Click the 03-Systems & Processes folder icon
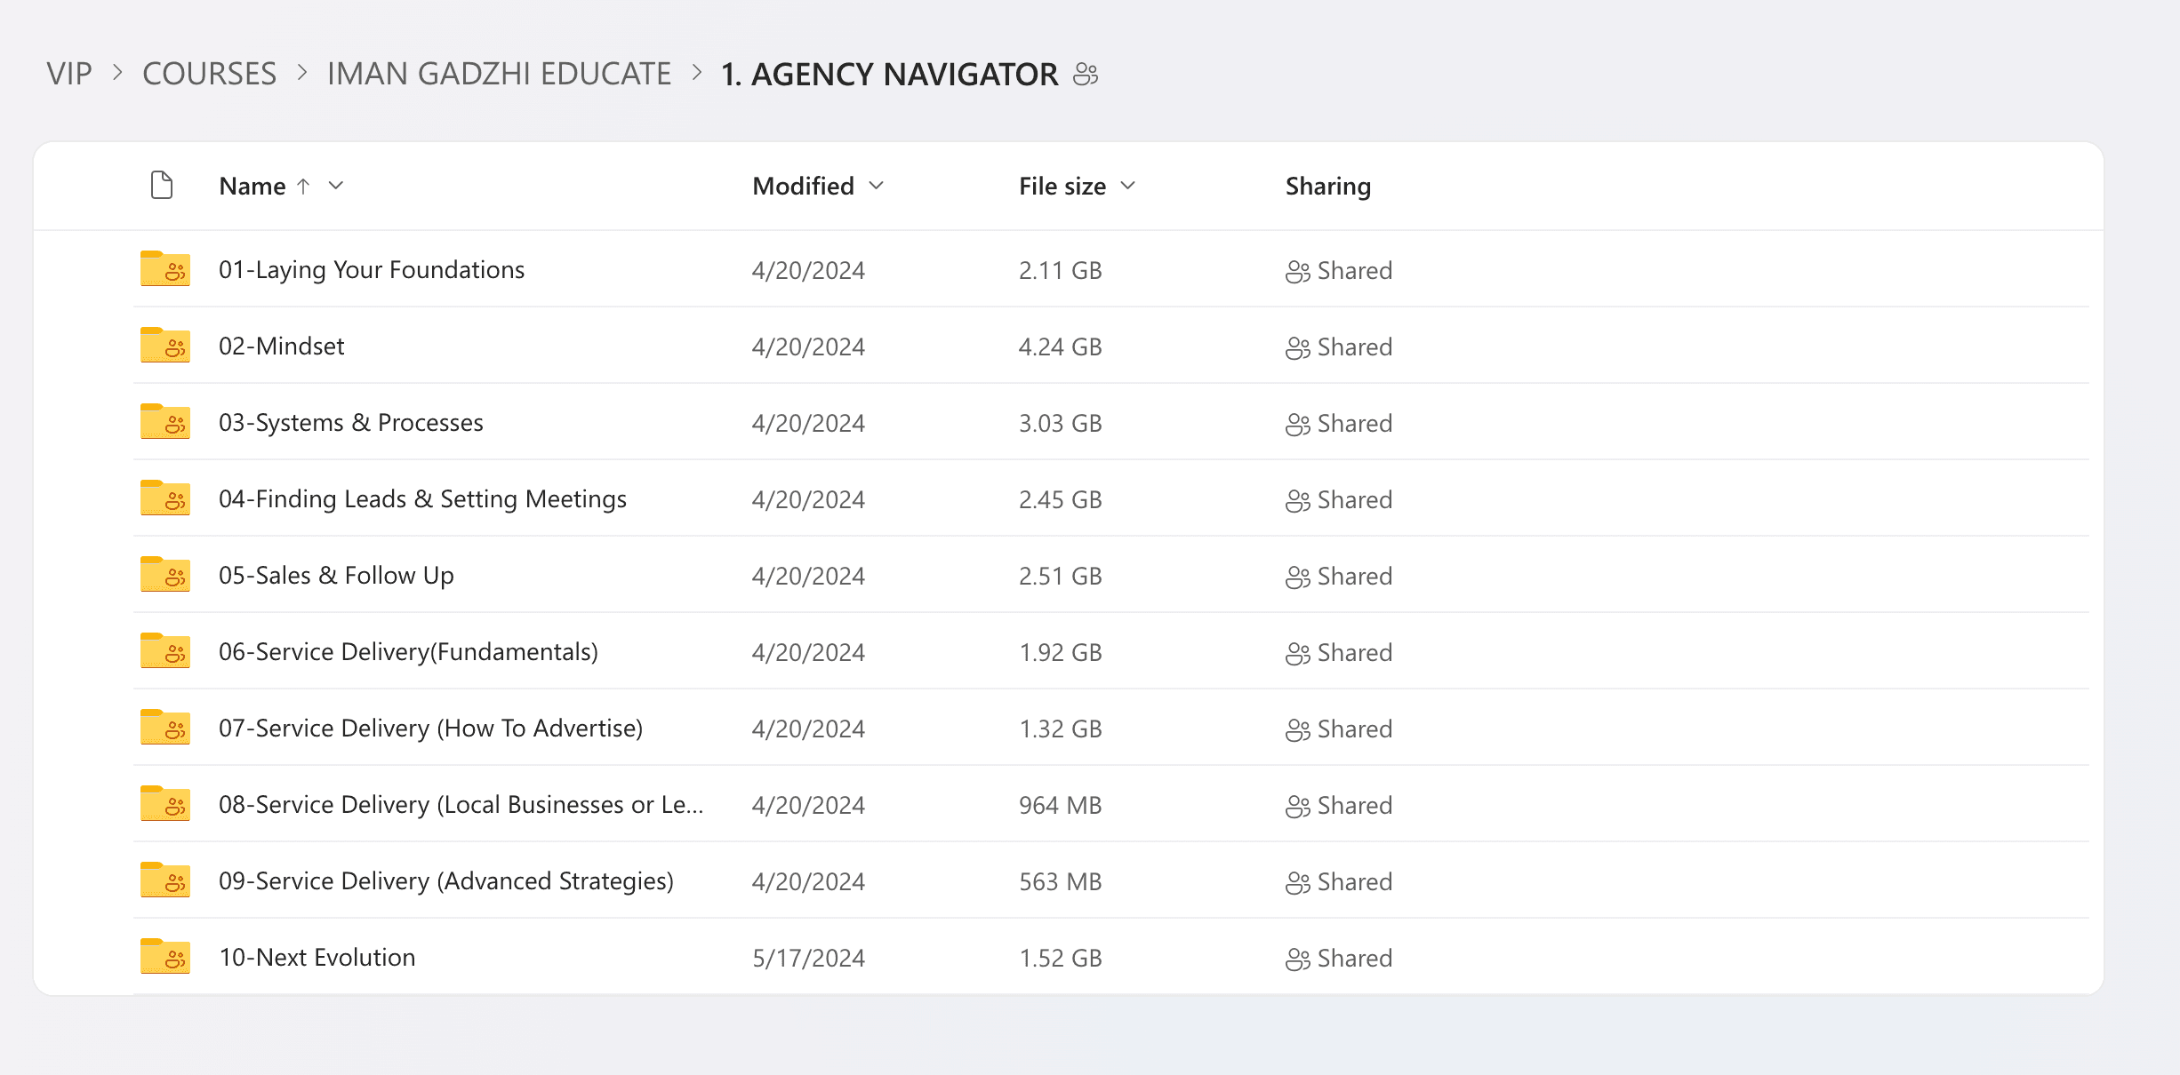This screenshot has height=1075, width=2180. point(165,421)
